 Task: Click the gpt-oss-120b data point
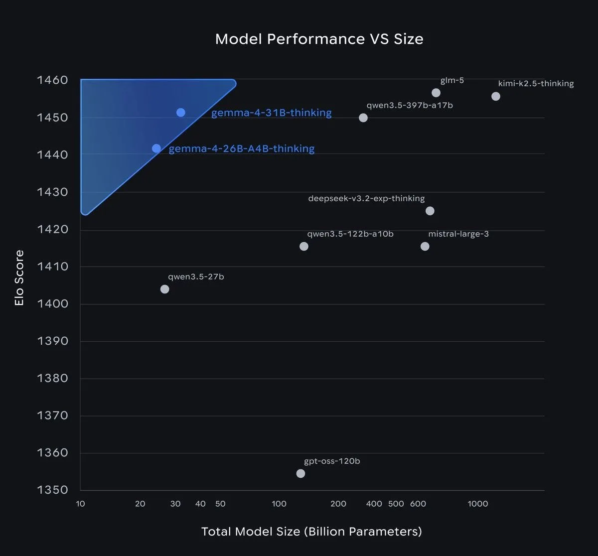[300, 473]
